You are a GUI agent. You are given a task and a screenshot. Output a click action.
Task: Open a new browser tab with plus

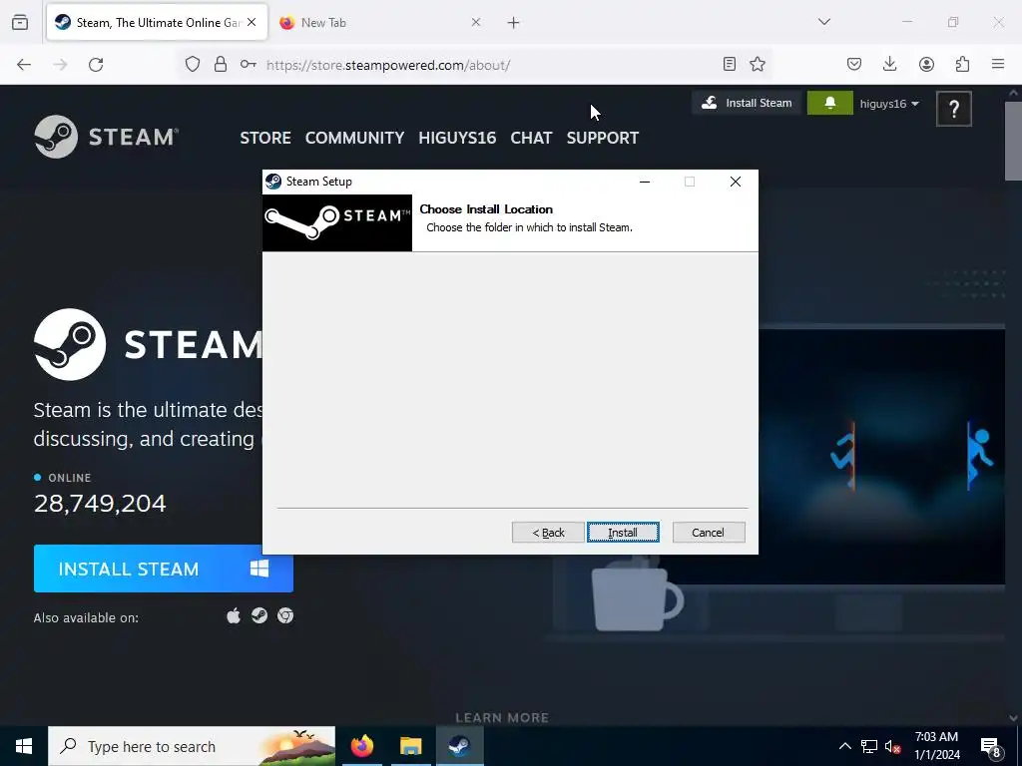click(x=514, y=23)
